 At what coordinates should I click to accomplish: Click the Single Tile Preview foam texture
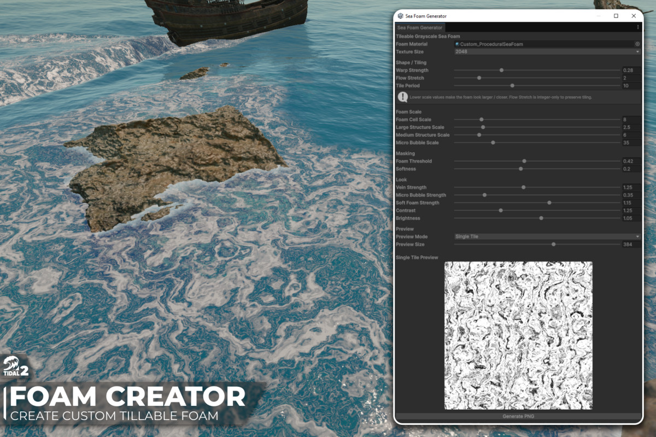(518, 335)
